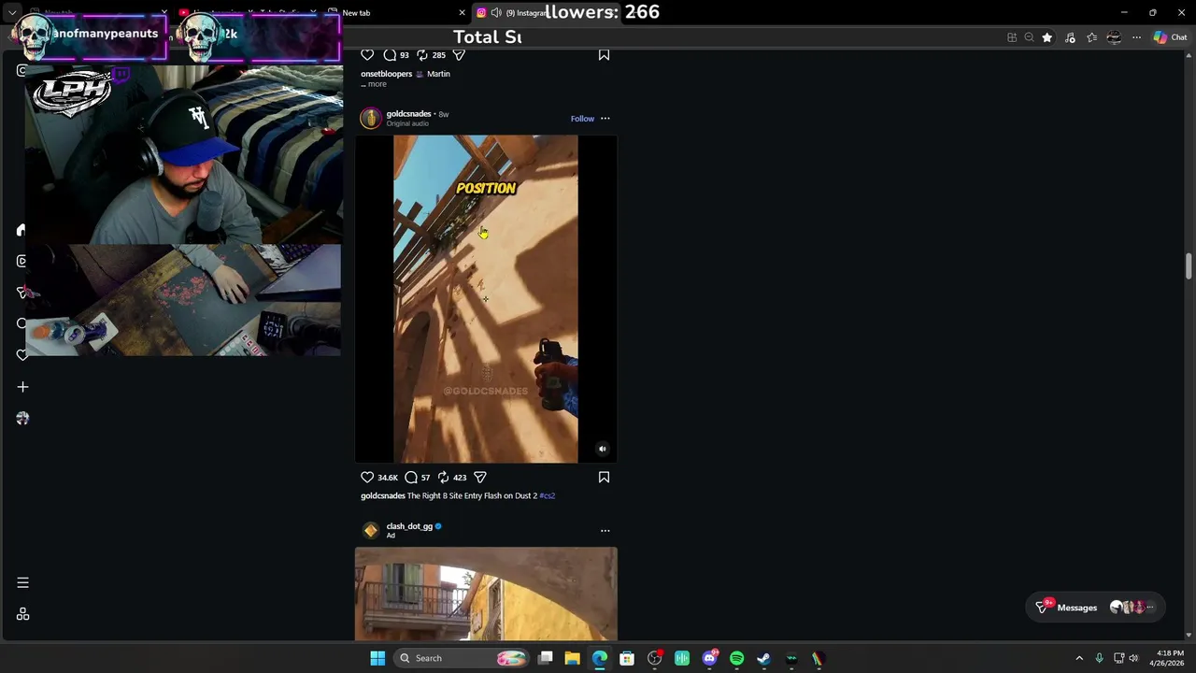Open the Instagram sidebar grid apps icon
Image resolution: width=1196 pixels, height=673 pixels.
click(22, 615)
